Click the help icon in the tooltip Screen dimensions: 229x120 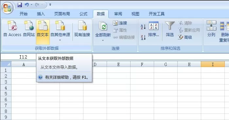coord(40,77)
